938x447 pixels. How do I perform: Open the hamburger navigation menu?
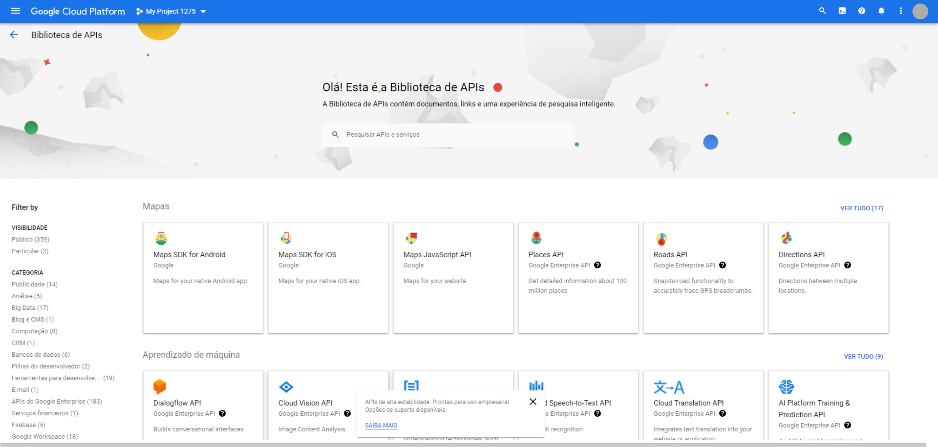15,11
